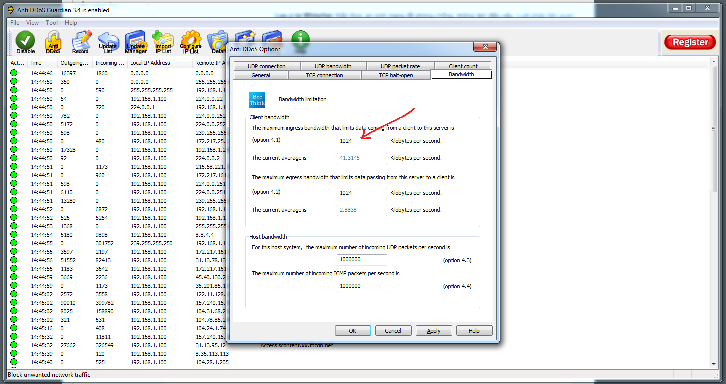
Task: Select the remote IP 8.36.113.113
Action: 212,354
